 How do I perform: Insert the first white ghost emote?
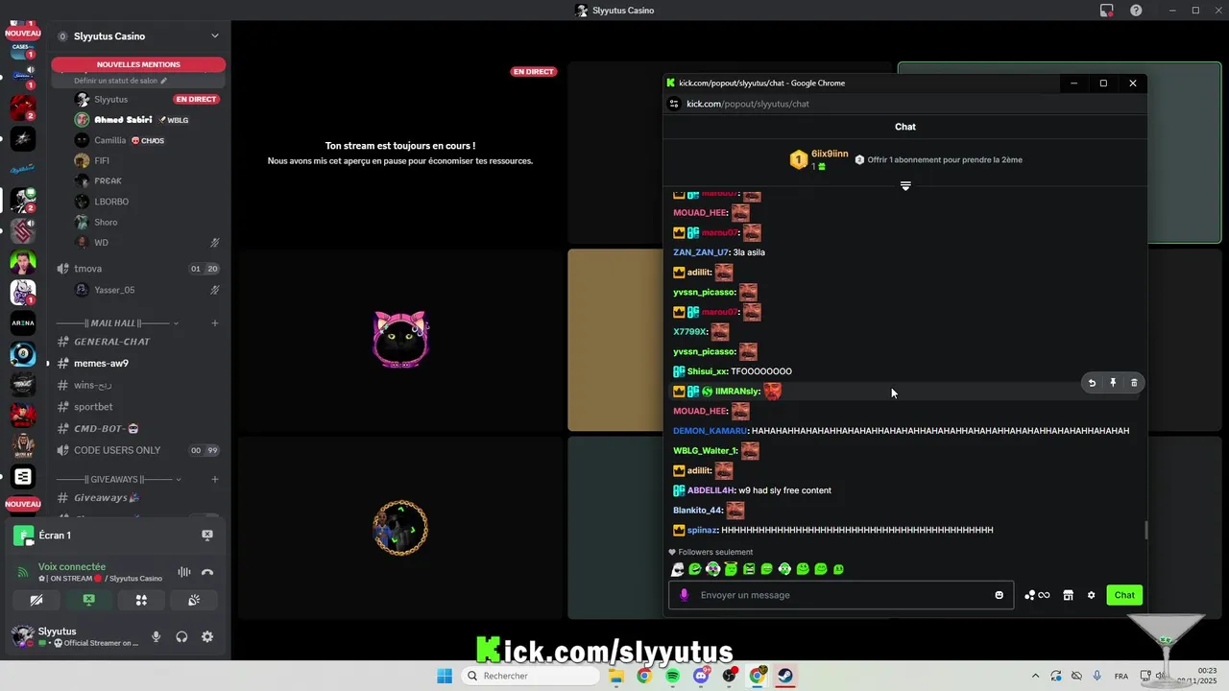click(x=677, y=569)
